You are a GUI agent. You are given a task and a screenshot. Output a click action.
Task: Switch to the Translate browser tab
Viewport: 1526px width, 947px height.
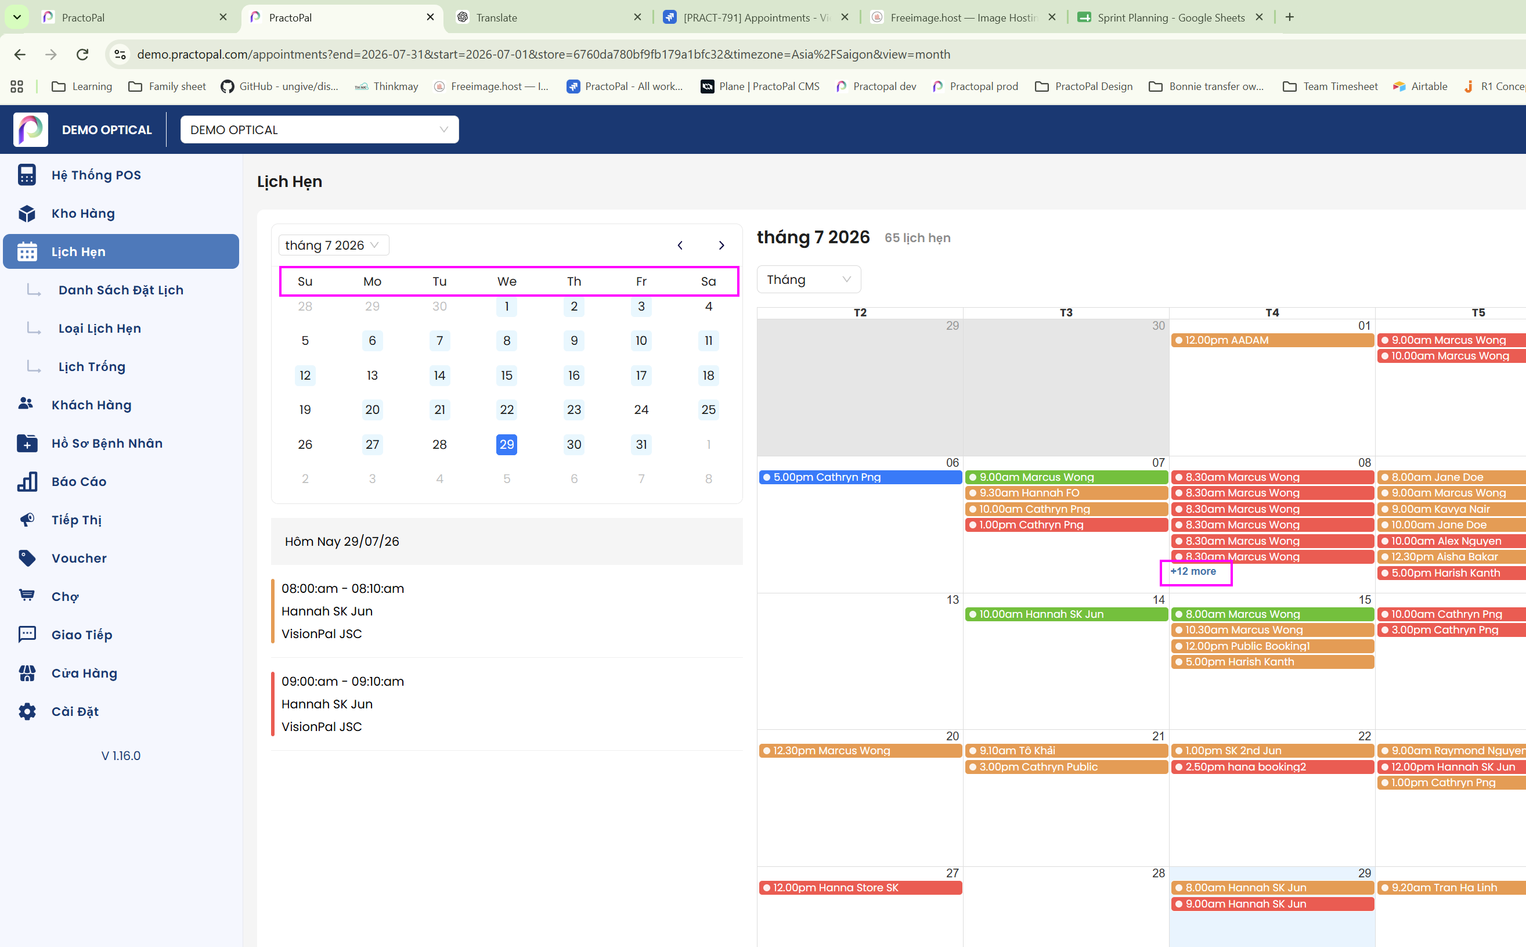coord(549,17)
